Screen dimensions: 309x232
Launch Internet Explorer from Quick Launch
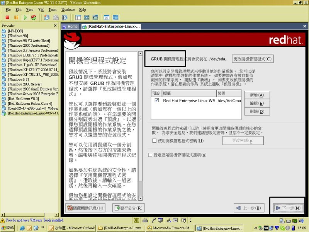(22, 228)
